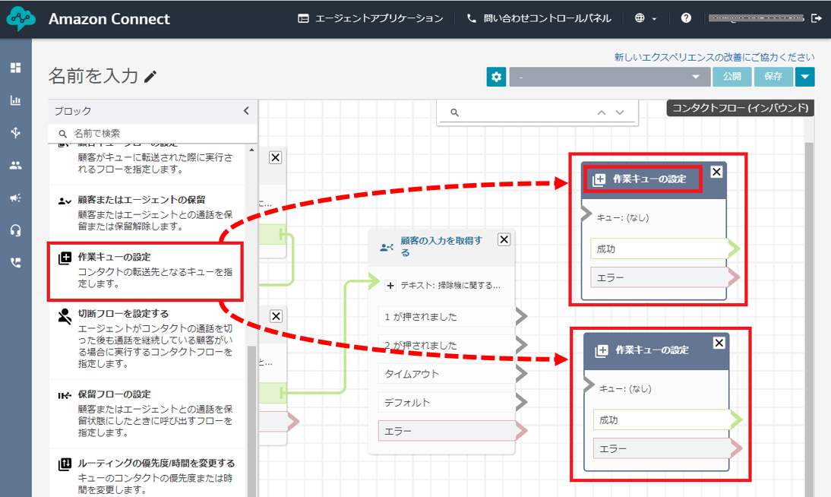Select the 作業キューの設定 block in the palette
Screen dimensions: 831x497
point(145,271)
